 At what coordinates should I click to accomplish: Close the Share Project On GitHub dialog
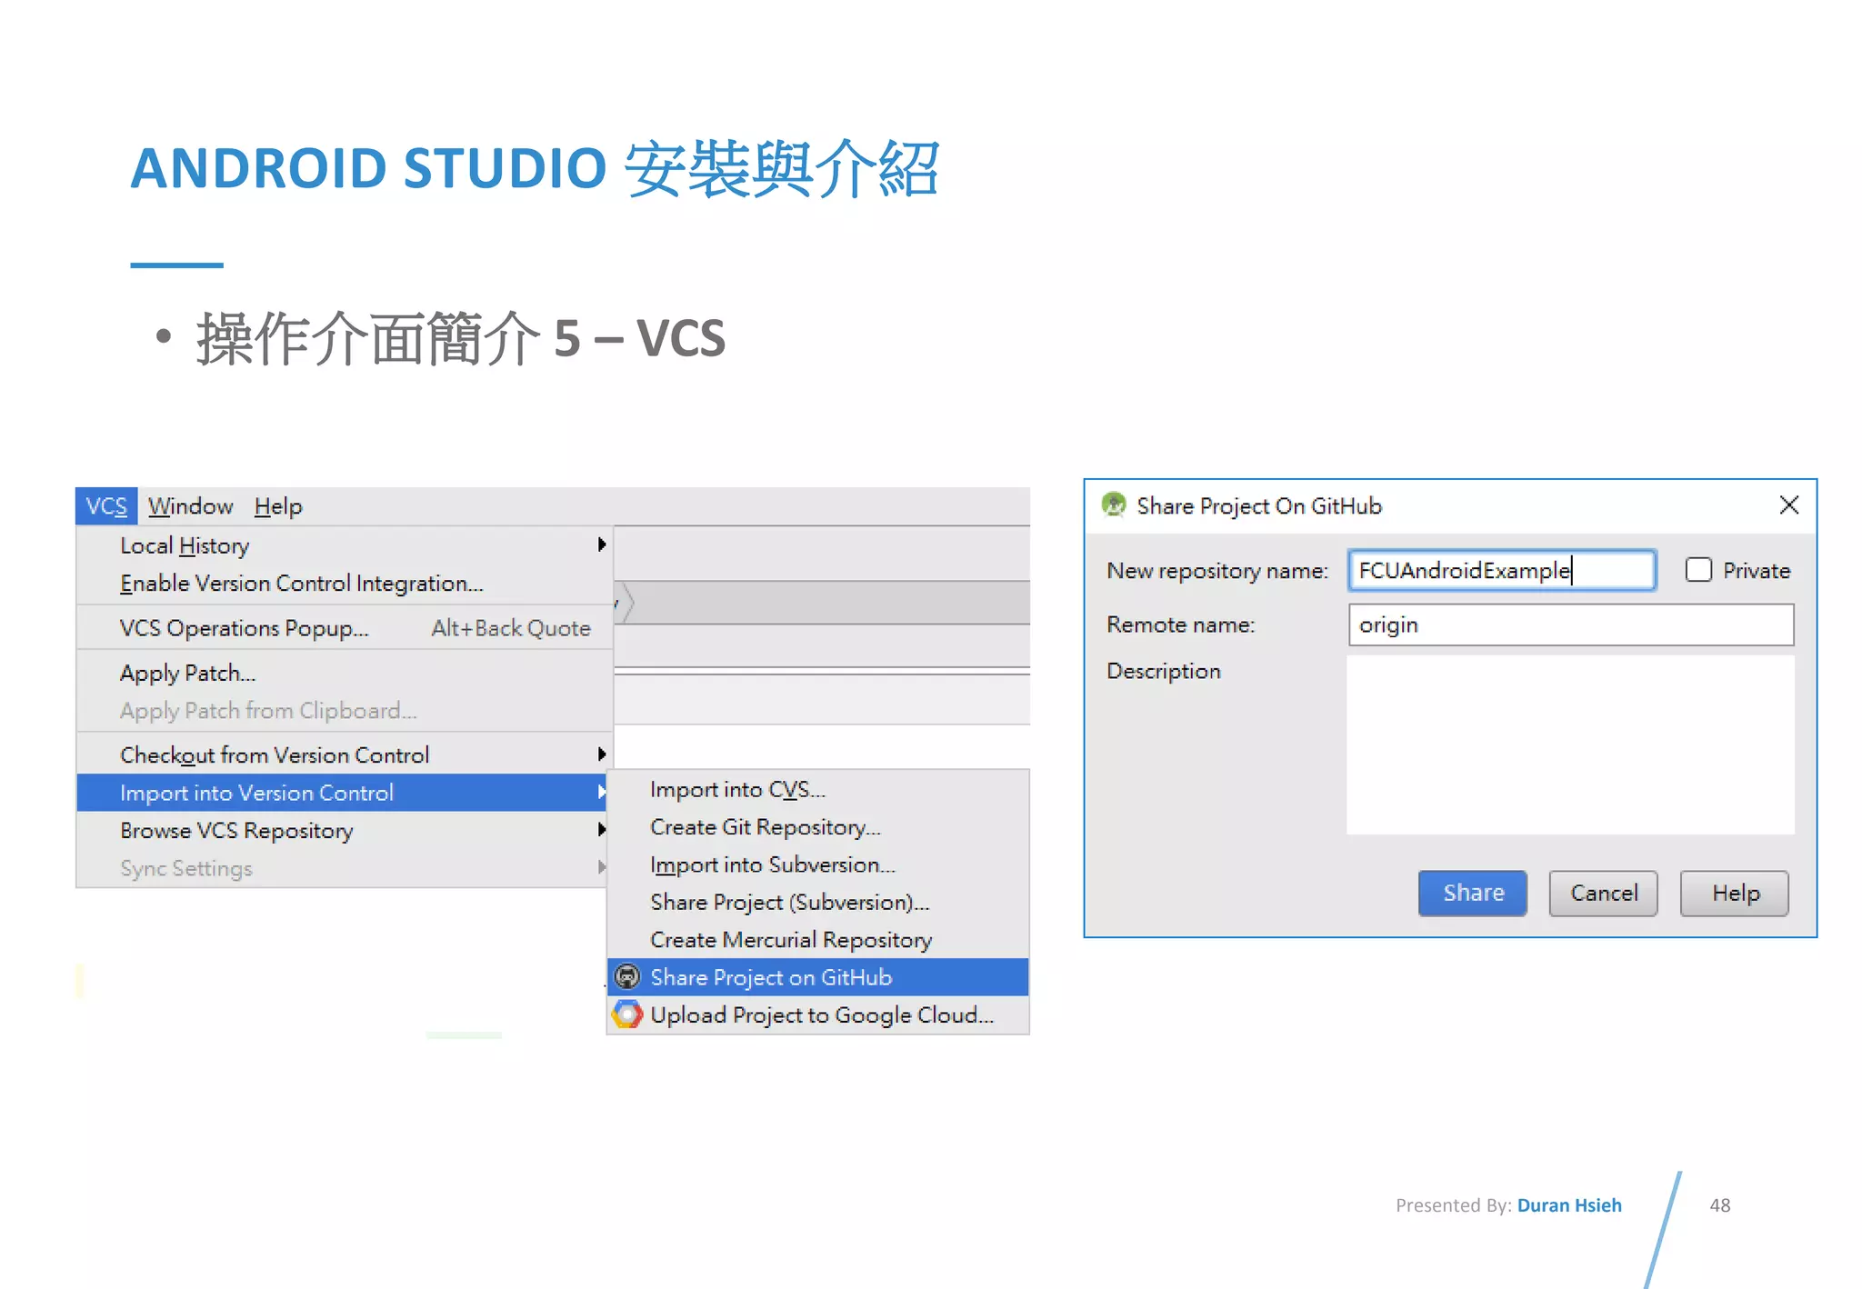[1788, 505]
